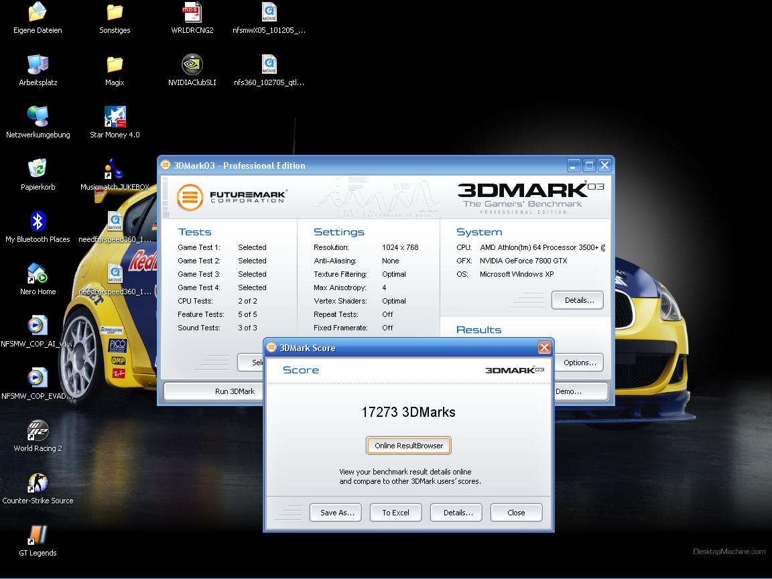The image size is (772, 579).
Task: Click Save As... in the score dialog
Action: click(x=335, y=513)
